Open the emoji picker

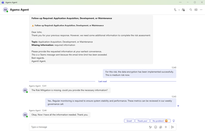(x=156, y=127)
